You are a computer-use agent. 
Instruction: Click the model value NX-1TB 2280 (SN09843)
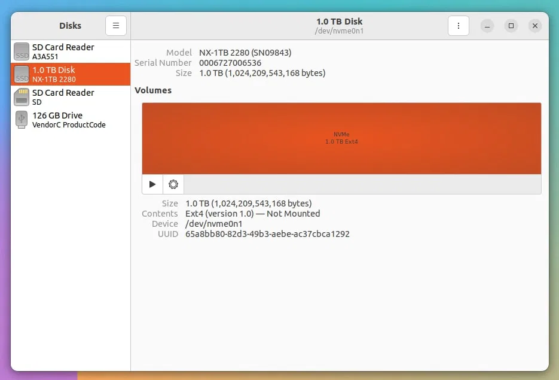tap(245, 53)
